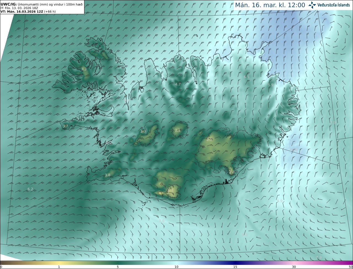Click the "UWC/IG: Úrkomumætti (mm)" title line

click(41, 4)
